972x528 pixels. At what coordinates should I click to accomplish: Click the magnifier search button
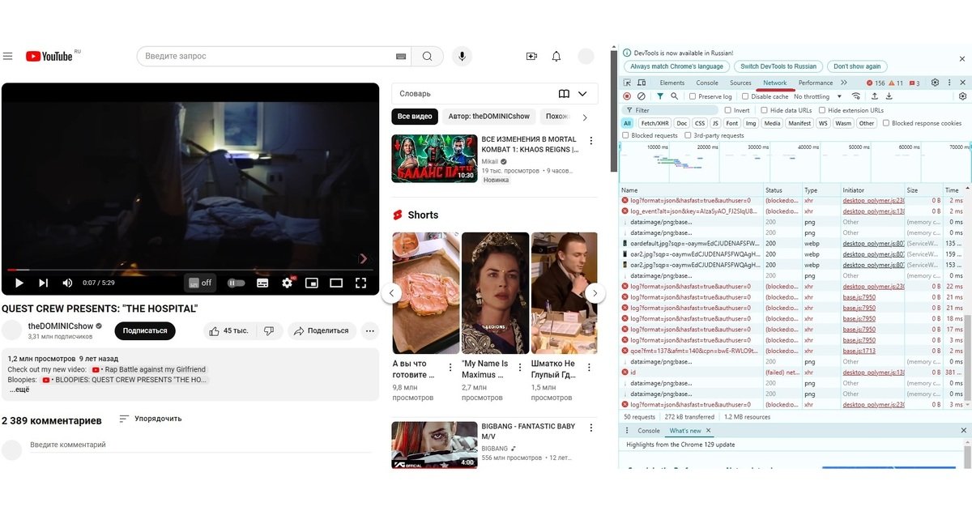pyautogui.click(x=427, y=56)
